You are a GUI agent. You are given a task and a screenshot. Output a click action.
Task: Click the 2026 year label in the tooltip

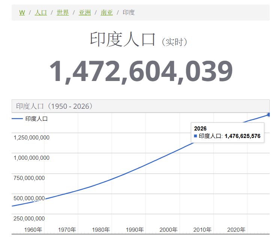pos(200,128)
